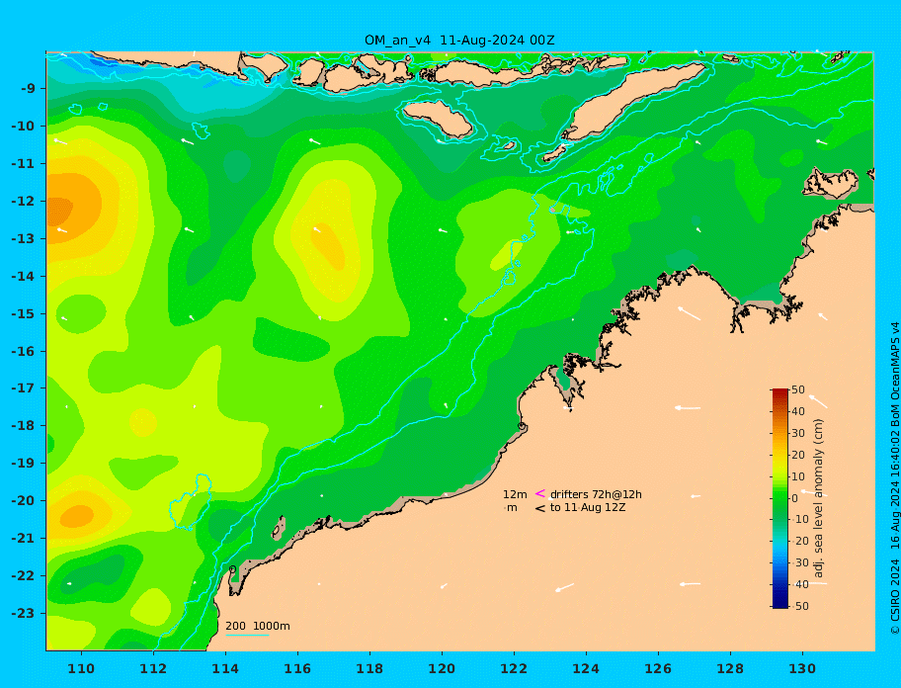Click the color bar gradient scale
The image size is (901, 688).
click(779, 498)
